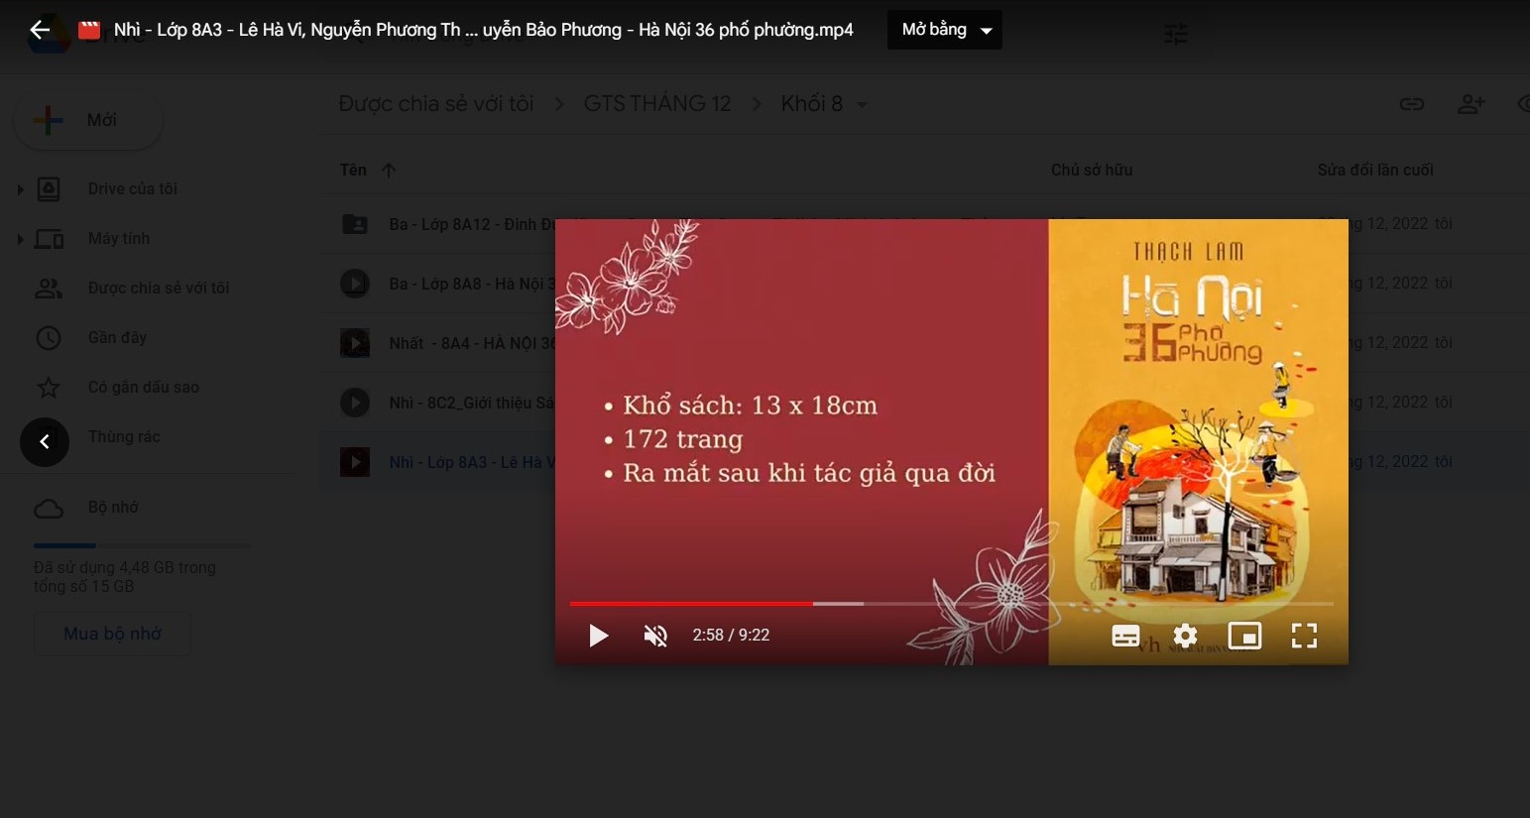Click the video icon of 'Nhì - 8C2' row
The height and width of the screenshot is (818, 1530).
coord(355,403)
